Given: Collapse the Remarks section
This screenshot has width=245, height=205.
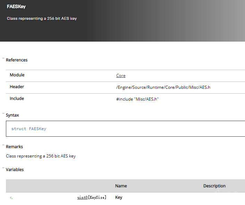Looking at the screenshot, I should coord(3,146).
